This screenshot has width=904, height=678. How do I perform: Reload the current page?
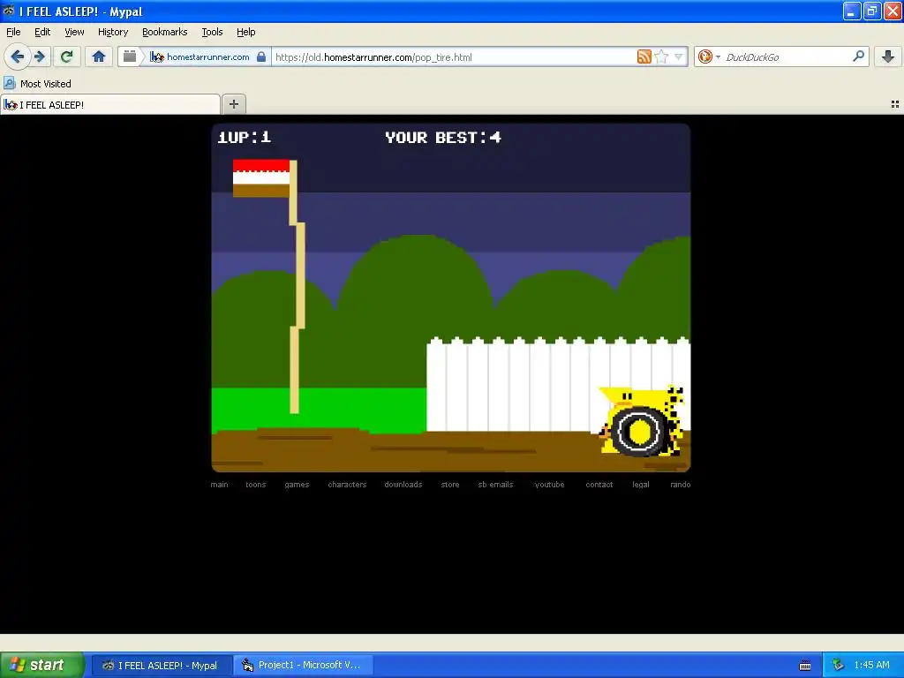[x=66, y=56]
